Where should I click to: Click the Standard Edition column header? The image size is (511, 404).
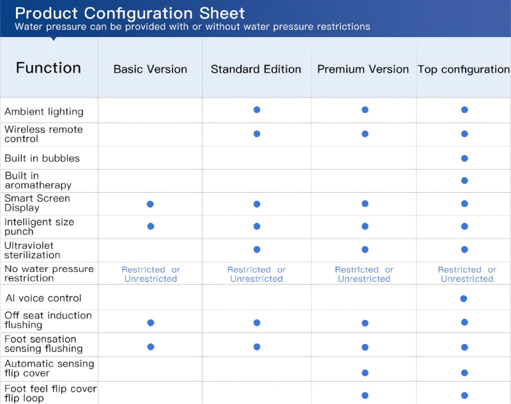click(256, 69)
